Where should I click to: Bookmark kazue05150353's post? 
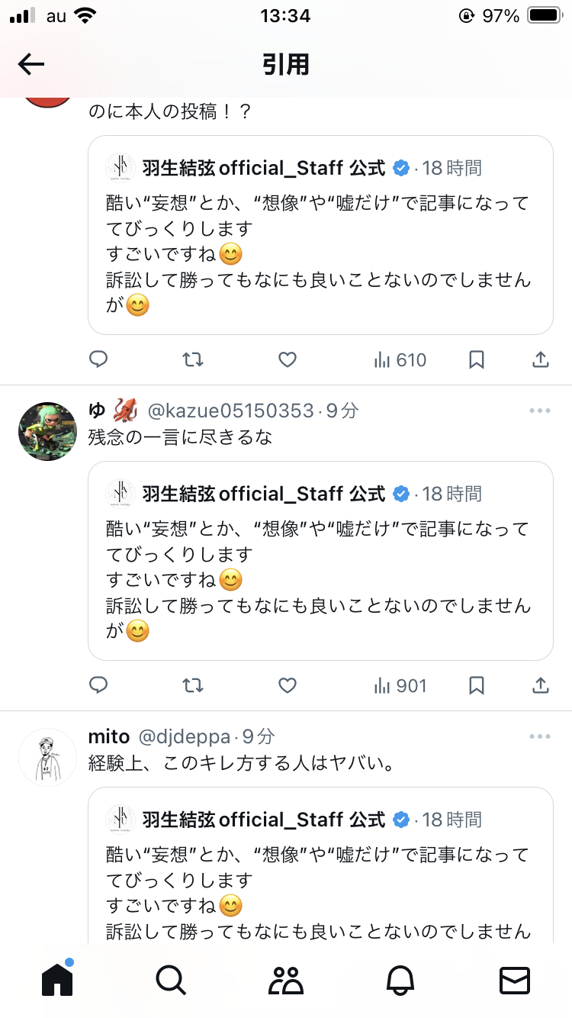tap(477, 685)
